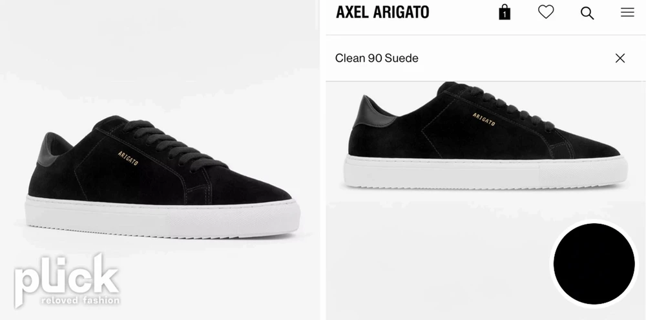Click the reloved fashion tagline text
Viewport: 646px width, 320px height.
click(80, 300)
